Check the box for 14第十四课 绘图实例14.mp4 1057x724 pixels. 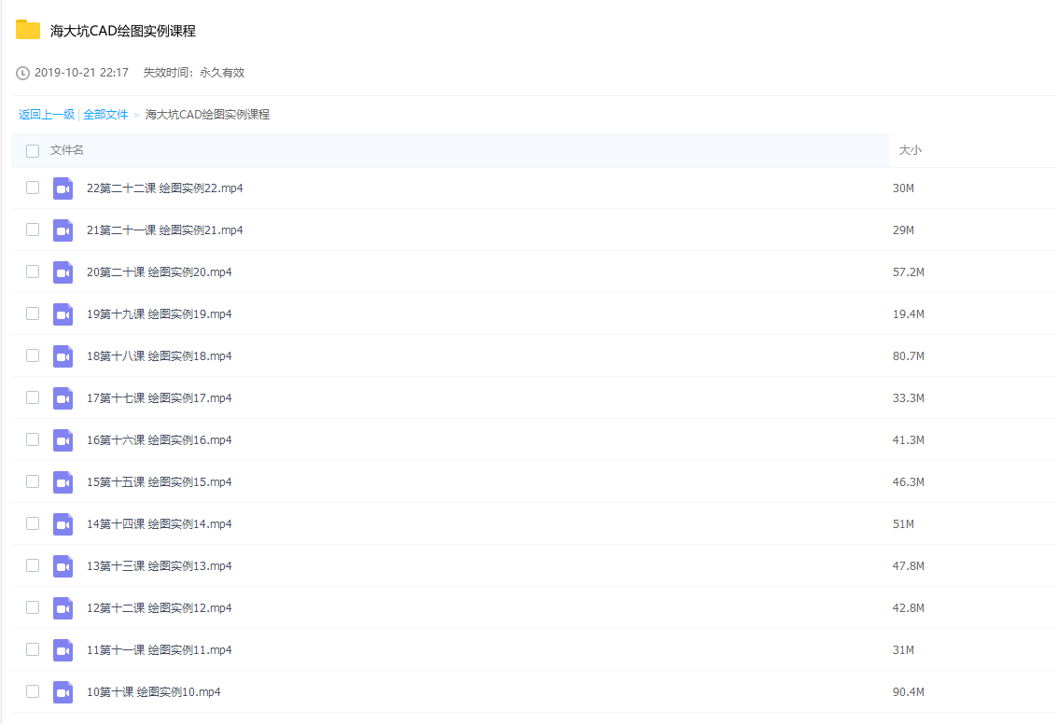[x=33, y=523]
